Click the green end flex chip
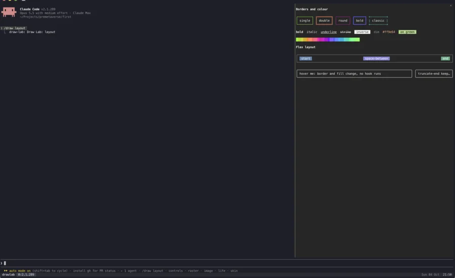The height and width of the screenshot is (278, 455). (x=445, y=58)
